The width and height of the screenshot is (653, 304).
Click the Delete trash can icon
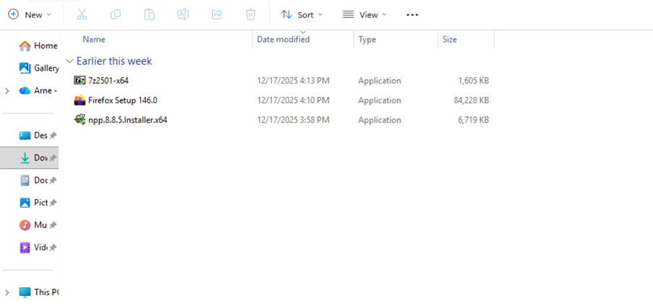250,14
